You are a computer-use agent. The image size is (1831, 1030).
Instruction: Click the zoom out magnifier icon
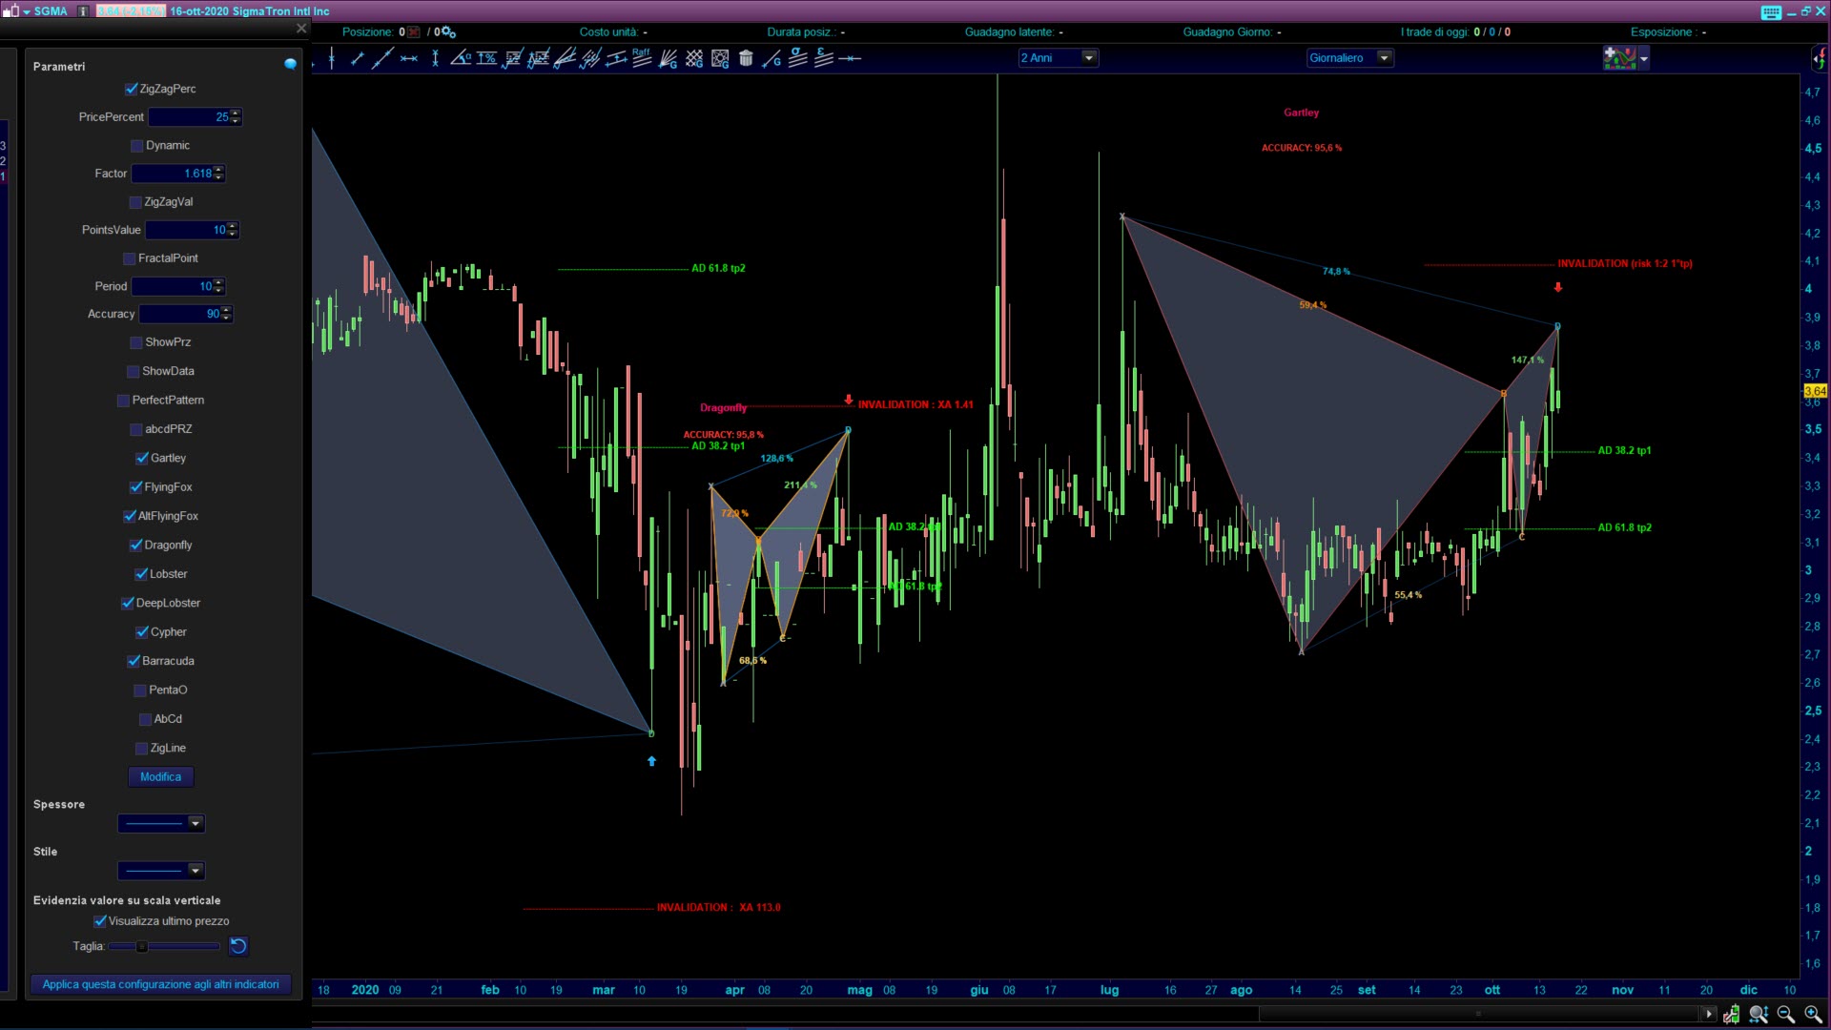pyautogui.click(x=1786, y=1014)
